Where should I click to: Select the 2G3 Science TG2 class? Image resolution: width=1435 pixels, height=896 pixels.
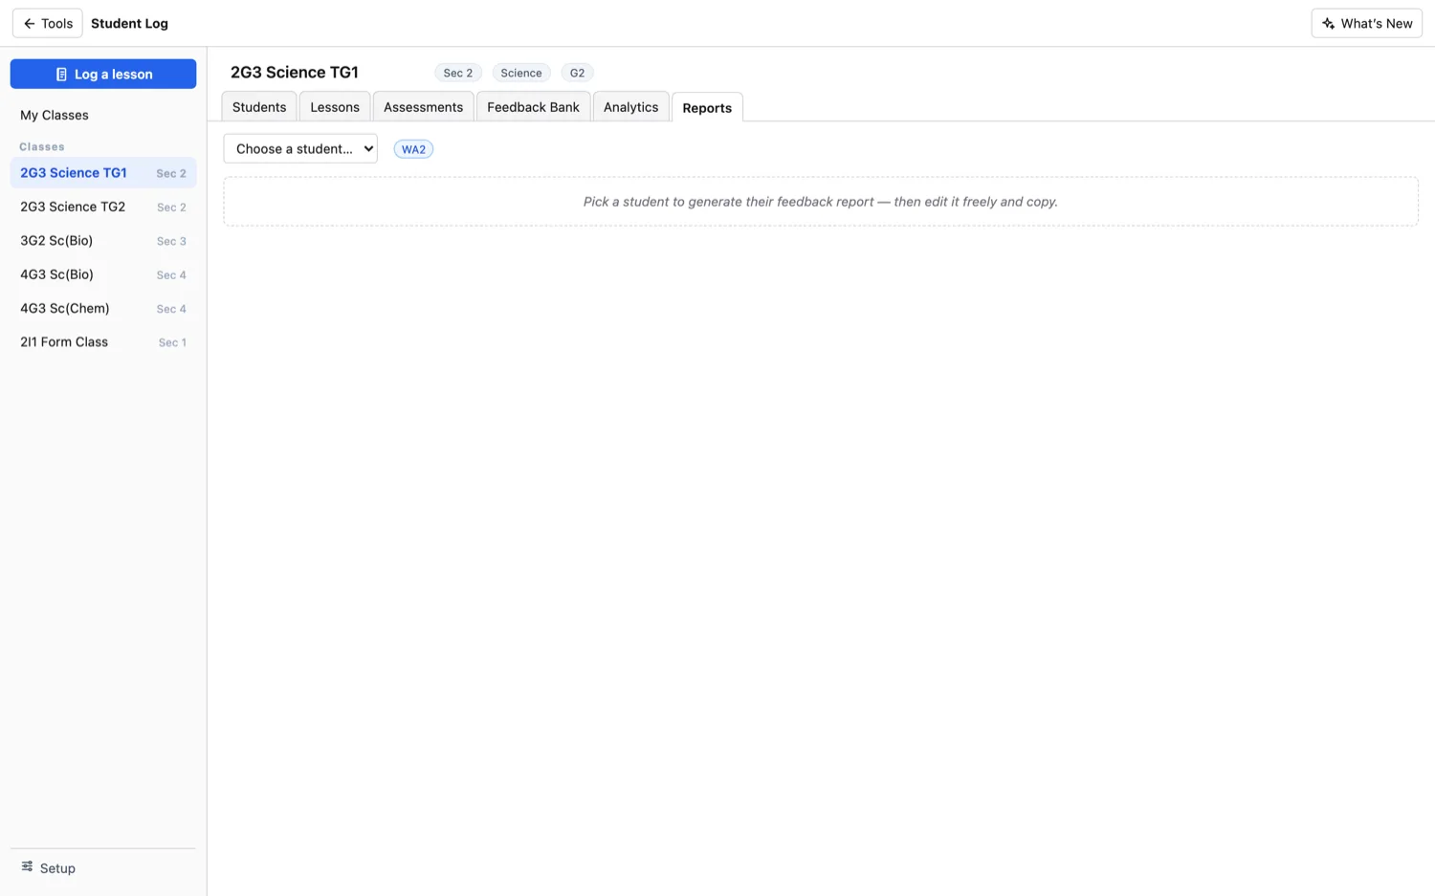point(103,207)
